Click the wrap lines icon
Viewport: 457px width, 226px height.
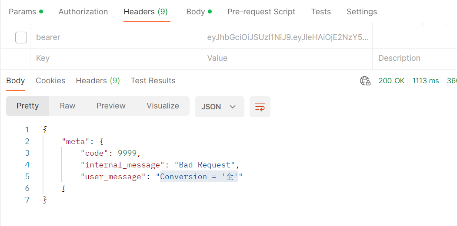coord(260,107)
